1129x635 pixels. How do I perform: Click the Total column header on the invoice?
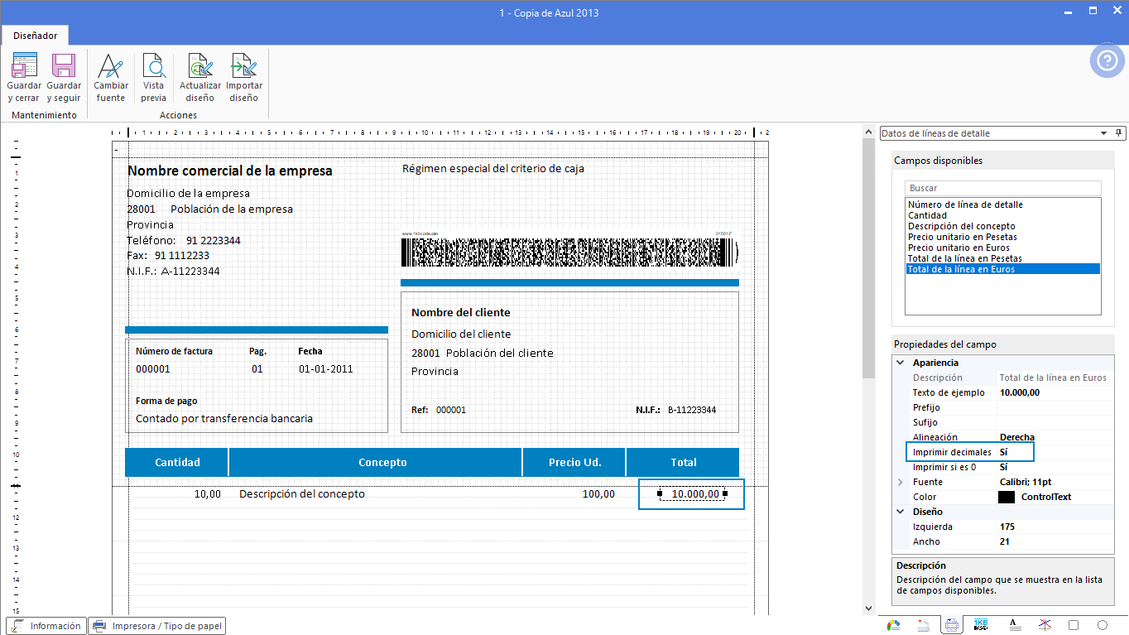click(x=683, y=462)
